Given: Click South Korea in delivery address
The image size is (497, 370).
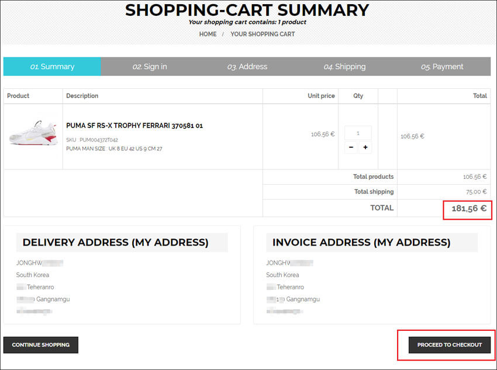Looking at the screenshot, I should (x=33, y=275).
